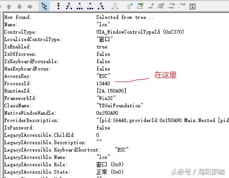Click the greyed up arrow toolbar icon
This screenshot has width=229, height=178.
pyautogui.click(x=9, y=7)
